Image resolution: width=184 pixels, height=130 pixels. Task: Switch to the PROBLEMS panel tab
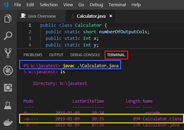coord(33,55)
